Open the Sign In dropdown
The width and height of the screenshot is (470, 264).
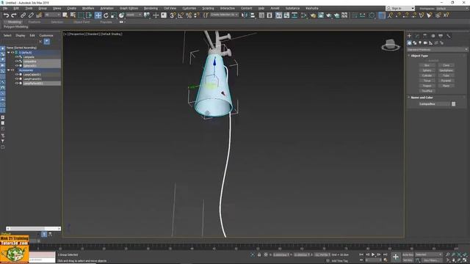click(x=399, y=8)
